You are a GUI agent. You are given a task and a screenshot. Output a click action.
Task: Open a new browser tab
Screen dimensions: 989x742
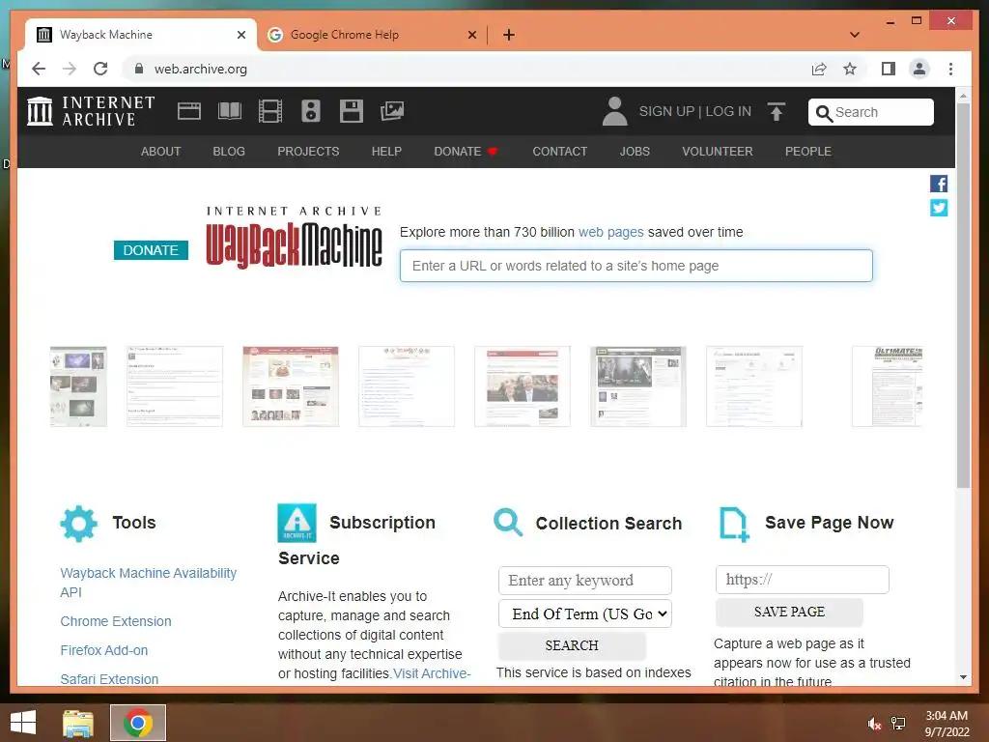[509, 35]
